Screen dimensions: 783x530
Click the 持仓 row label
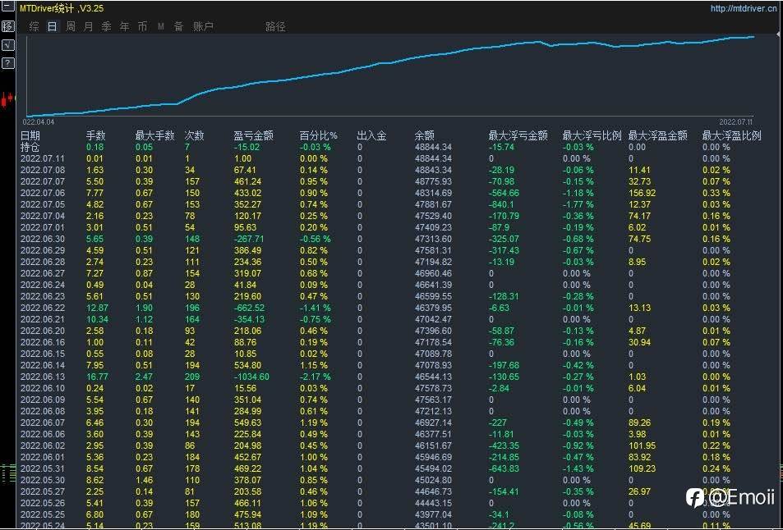pyautogui.click(x=30, y=147)
